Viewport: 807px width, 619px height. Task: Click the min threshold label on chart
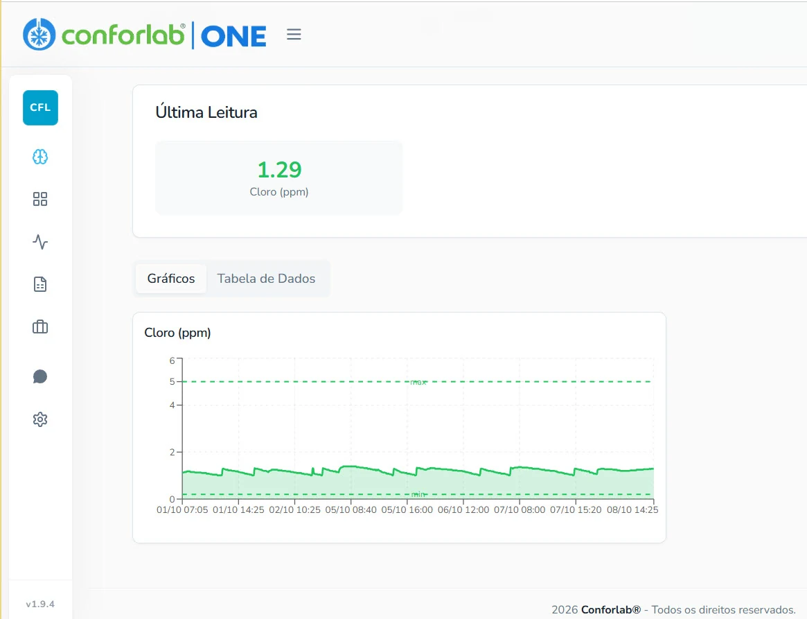point(418,494)
